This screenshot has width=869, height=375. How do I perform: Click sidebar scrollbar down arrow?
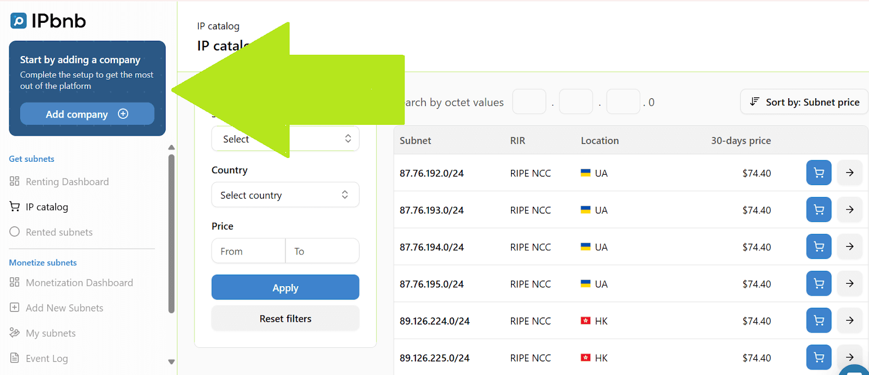click(172, 362)
